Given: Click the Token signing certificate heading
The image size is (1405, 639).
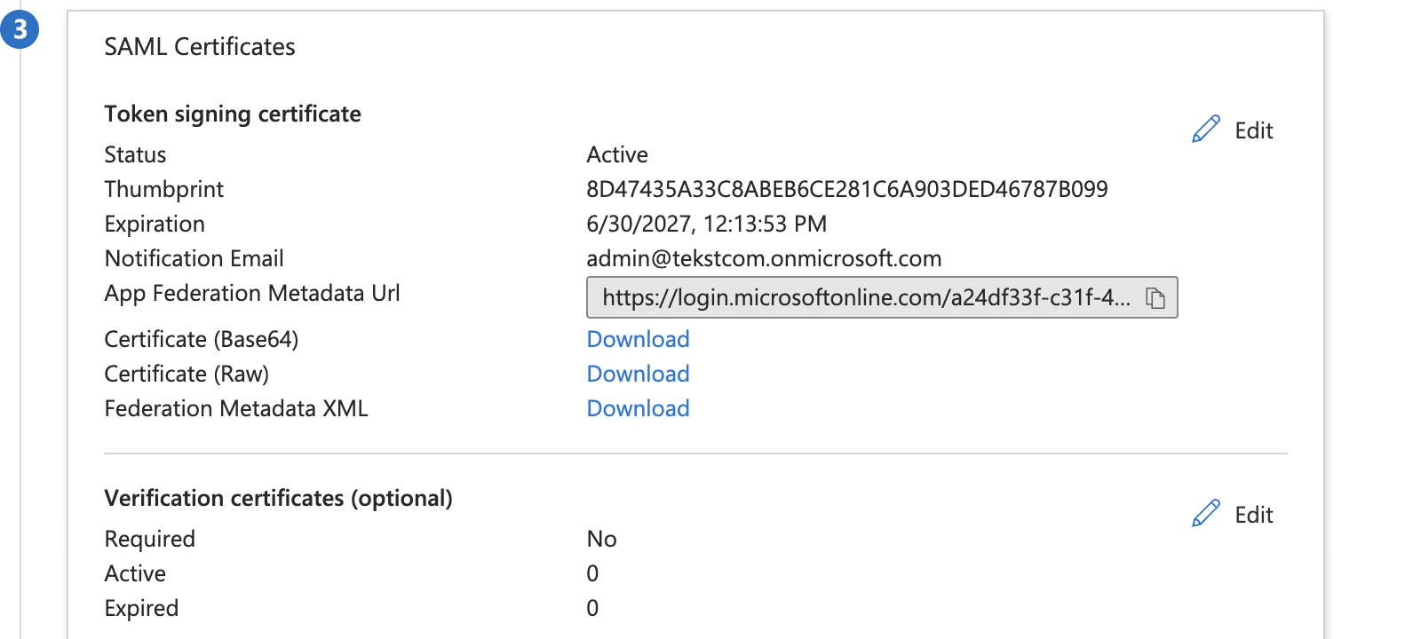Looking at the screenshot, I should (233, 114).
